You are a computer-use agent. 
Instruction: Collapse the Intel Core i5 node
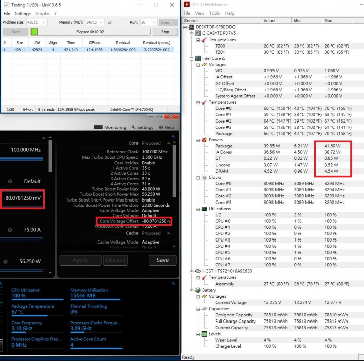point(191,59)
